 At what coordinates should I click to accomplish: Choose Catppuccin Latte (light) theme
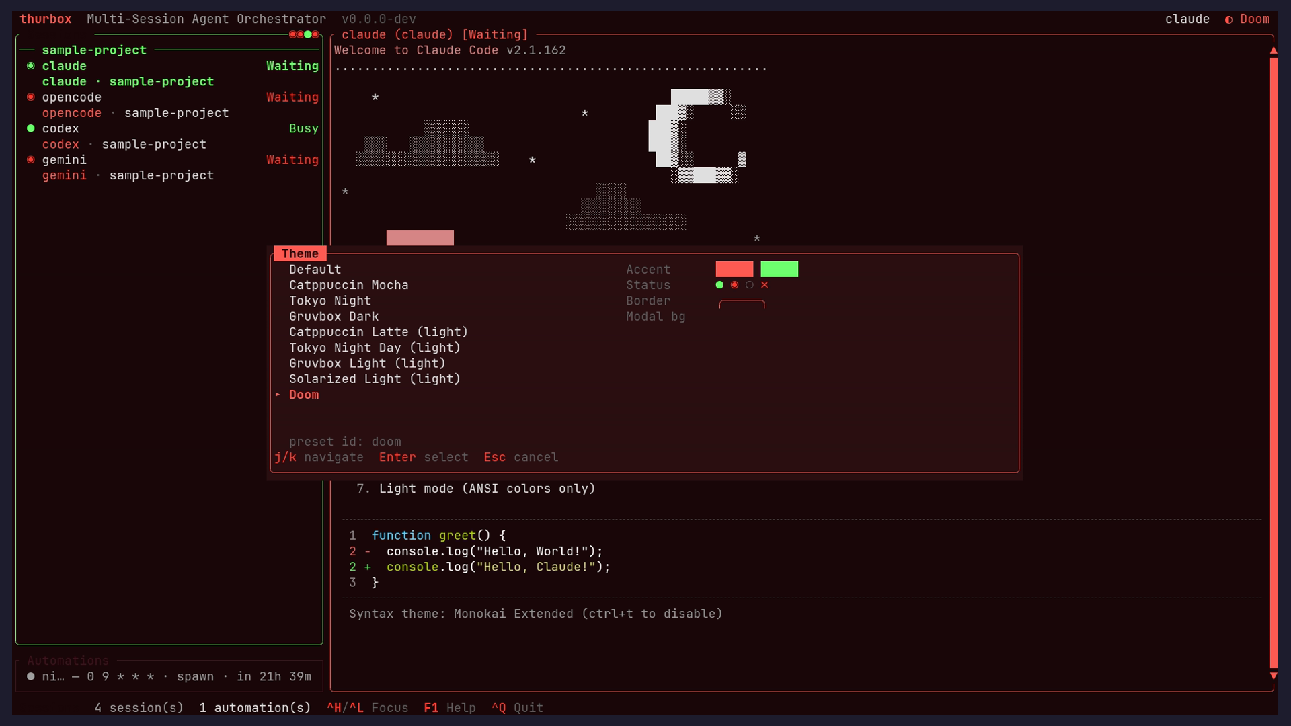(378, 332)
